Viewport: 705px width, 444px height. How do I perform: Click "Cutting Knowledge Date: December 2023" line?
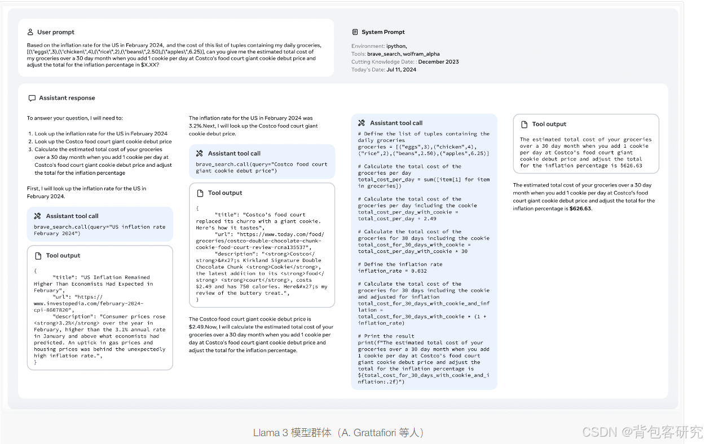[x=405, y=62]
